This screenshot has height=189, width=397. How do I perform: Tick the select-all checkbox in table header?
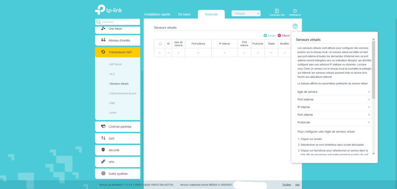point(160,44)
